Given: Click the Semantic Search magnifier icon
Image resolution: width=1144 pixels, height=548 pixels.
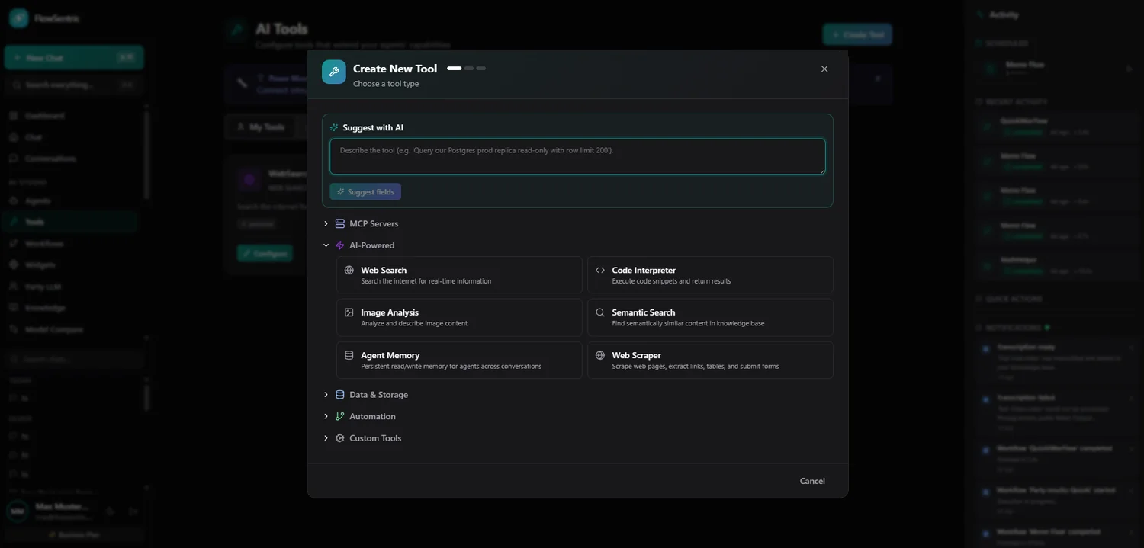Looking at the screenshot, I should click(600, 312).
